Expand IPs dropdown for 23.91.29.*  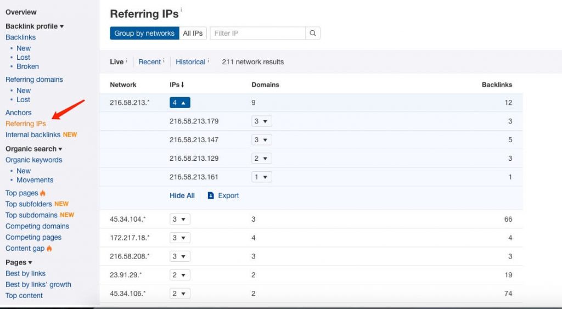(x=180, y=275)
